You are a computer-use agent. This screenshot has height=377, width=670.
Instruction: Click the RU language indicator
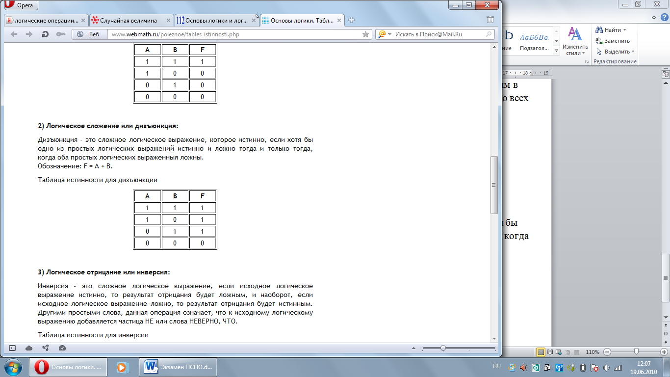[496, 366]
